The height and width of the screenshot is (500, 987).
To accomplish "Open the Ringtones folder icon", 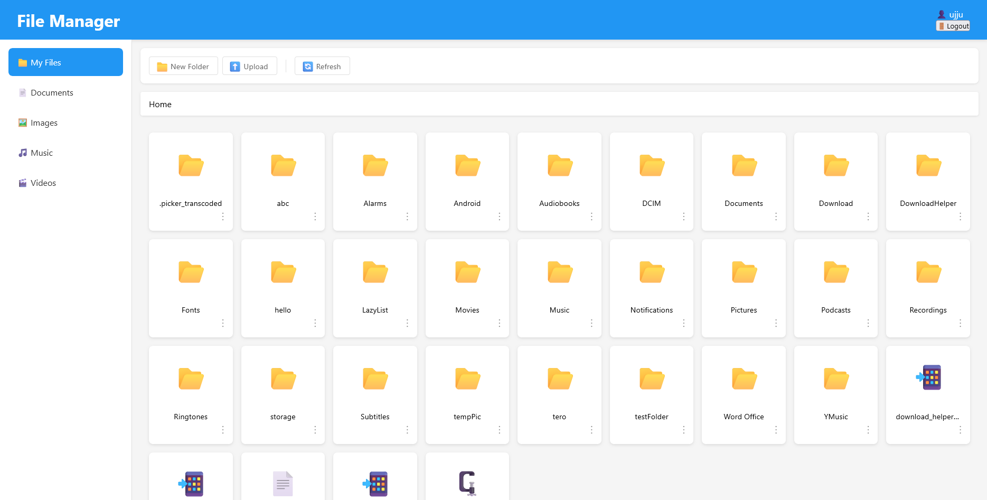I will pos(191,379).
